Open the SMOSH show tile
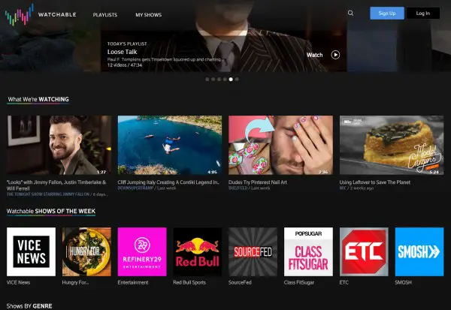This screenshot has width=451, height=310. tap(419, 251)
